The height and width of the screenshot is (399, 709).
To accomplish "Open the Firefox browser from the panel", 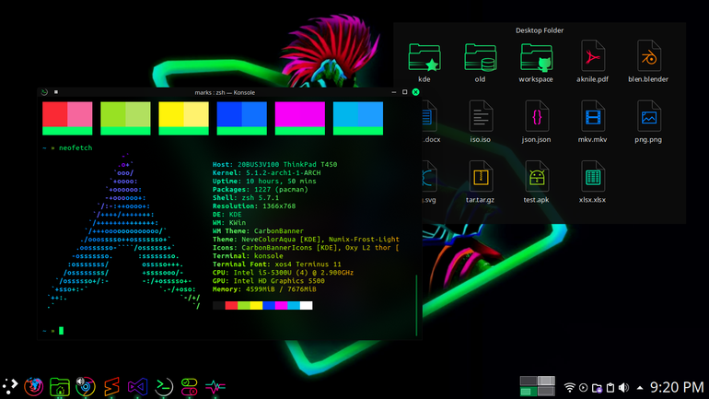I will click(33, 386).
